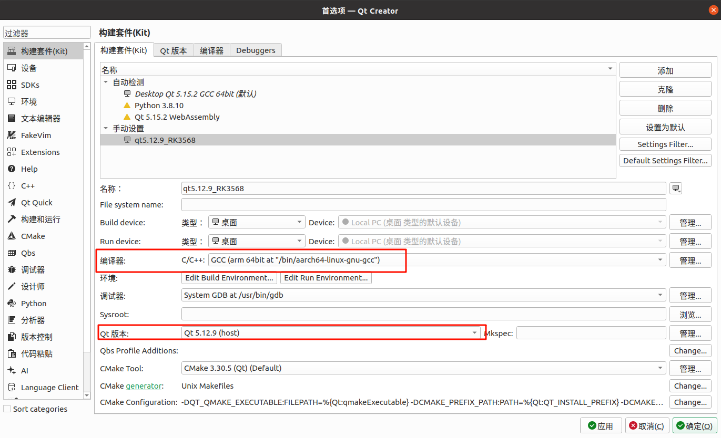Click 管理... button next to the compiler
This screenshot has height=438, width=721.
pos(690,260)
